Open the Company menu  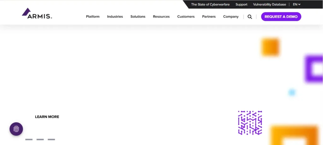click(231, 17)
